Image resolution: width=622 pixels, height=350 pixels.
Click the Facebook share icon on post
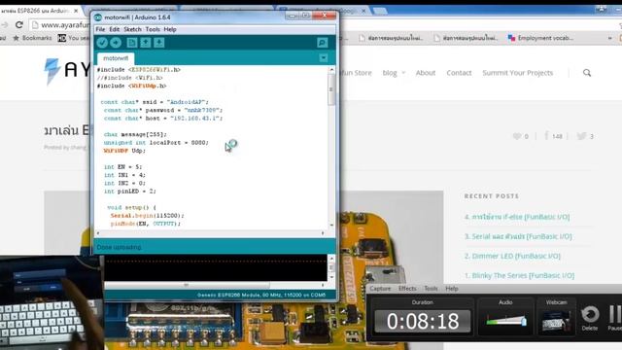(546, 136)
